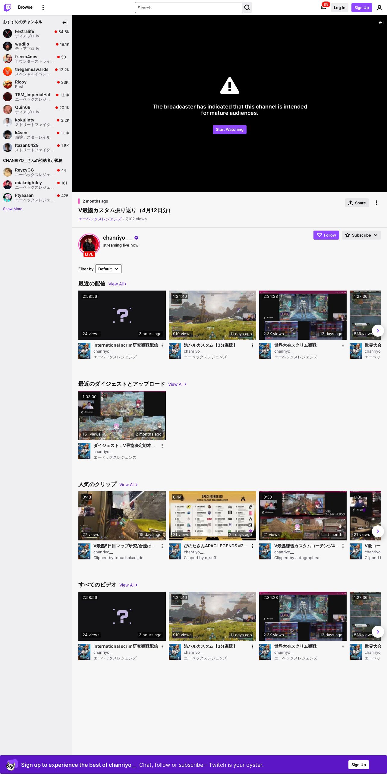The image size is (387, 774).
Task: Open the more options menu beside Browse
Action: [x=43, y=8]
